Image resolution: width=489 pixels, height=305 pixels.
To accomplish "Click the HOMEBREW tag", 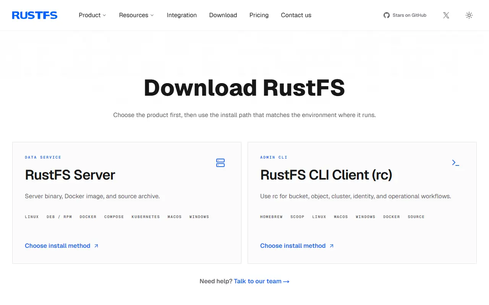I will (x=272, y=217).
